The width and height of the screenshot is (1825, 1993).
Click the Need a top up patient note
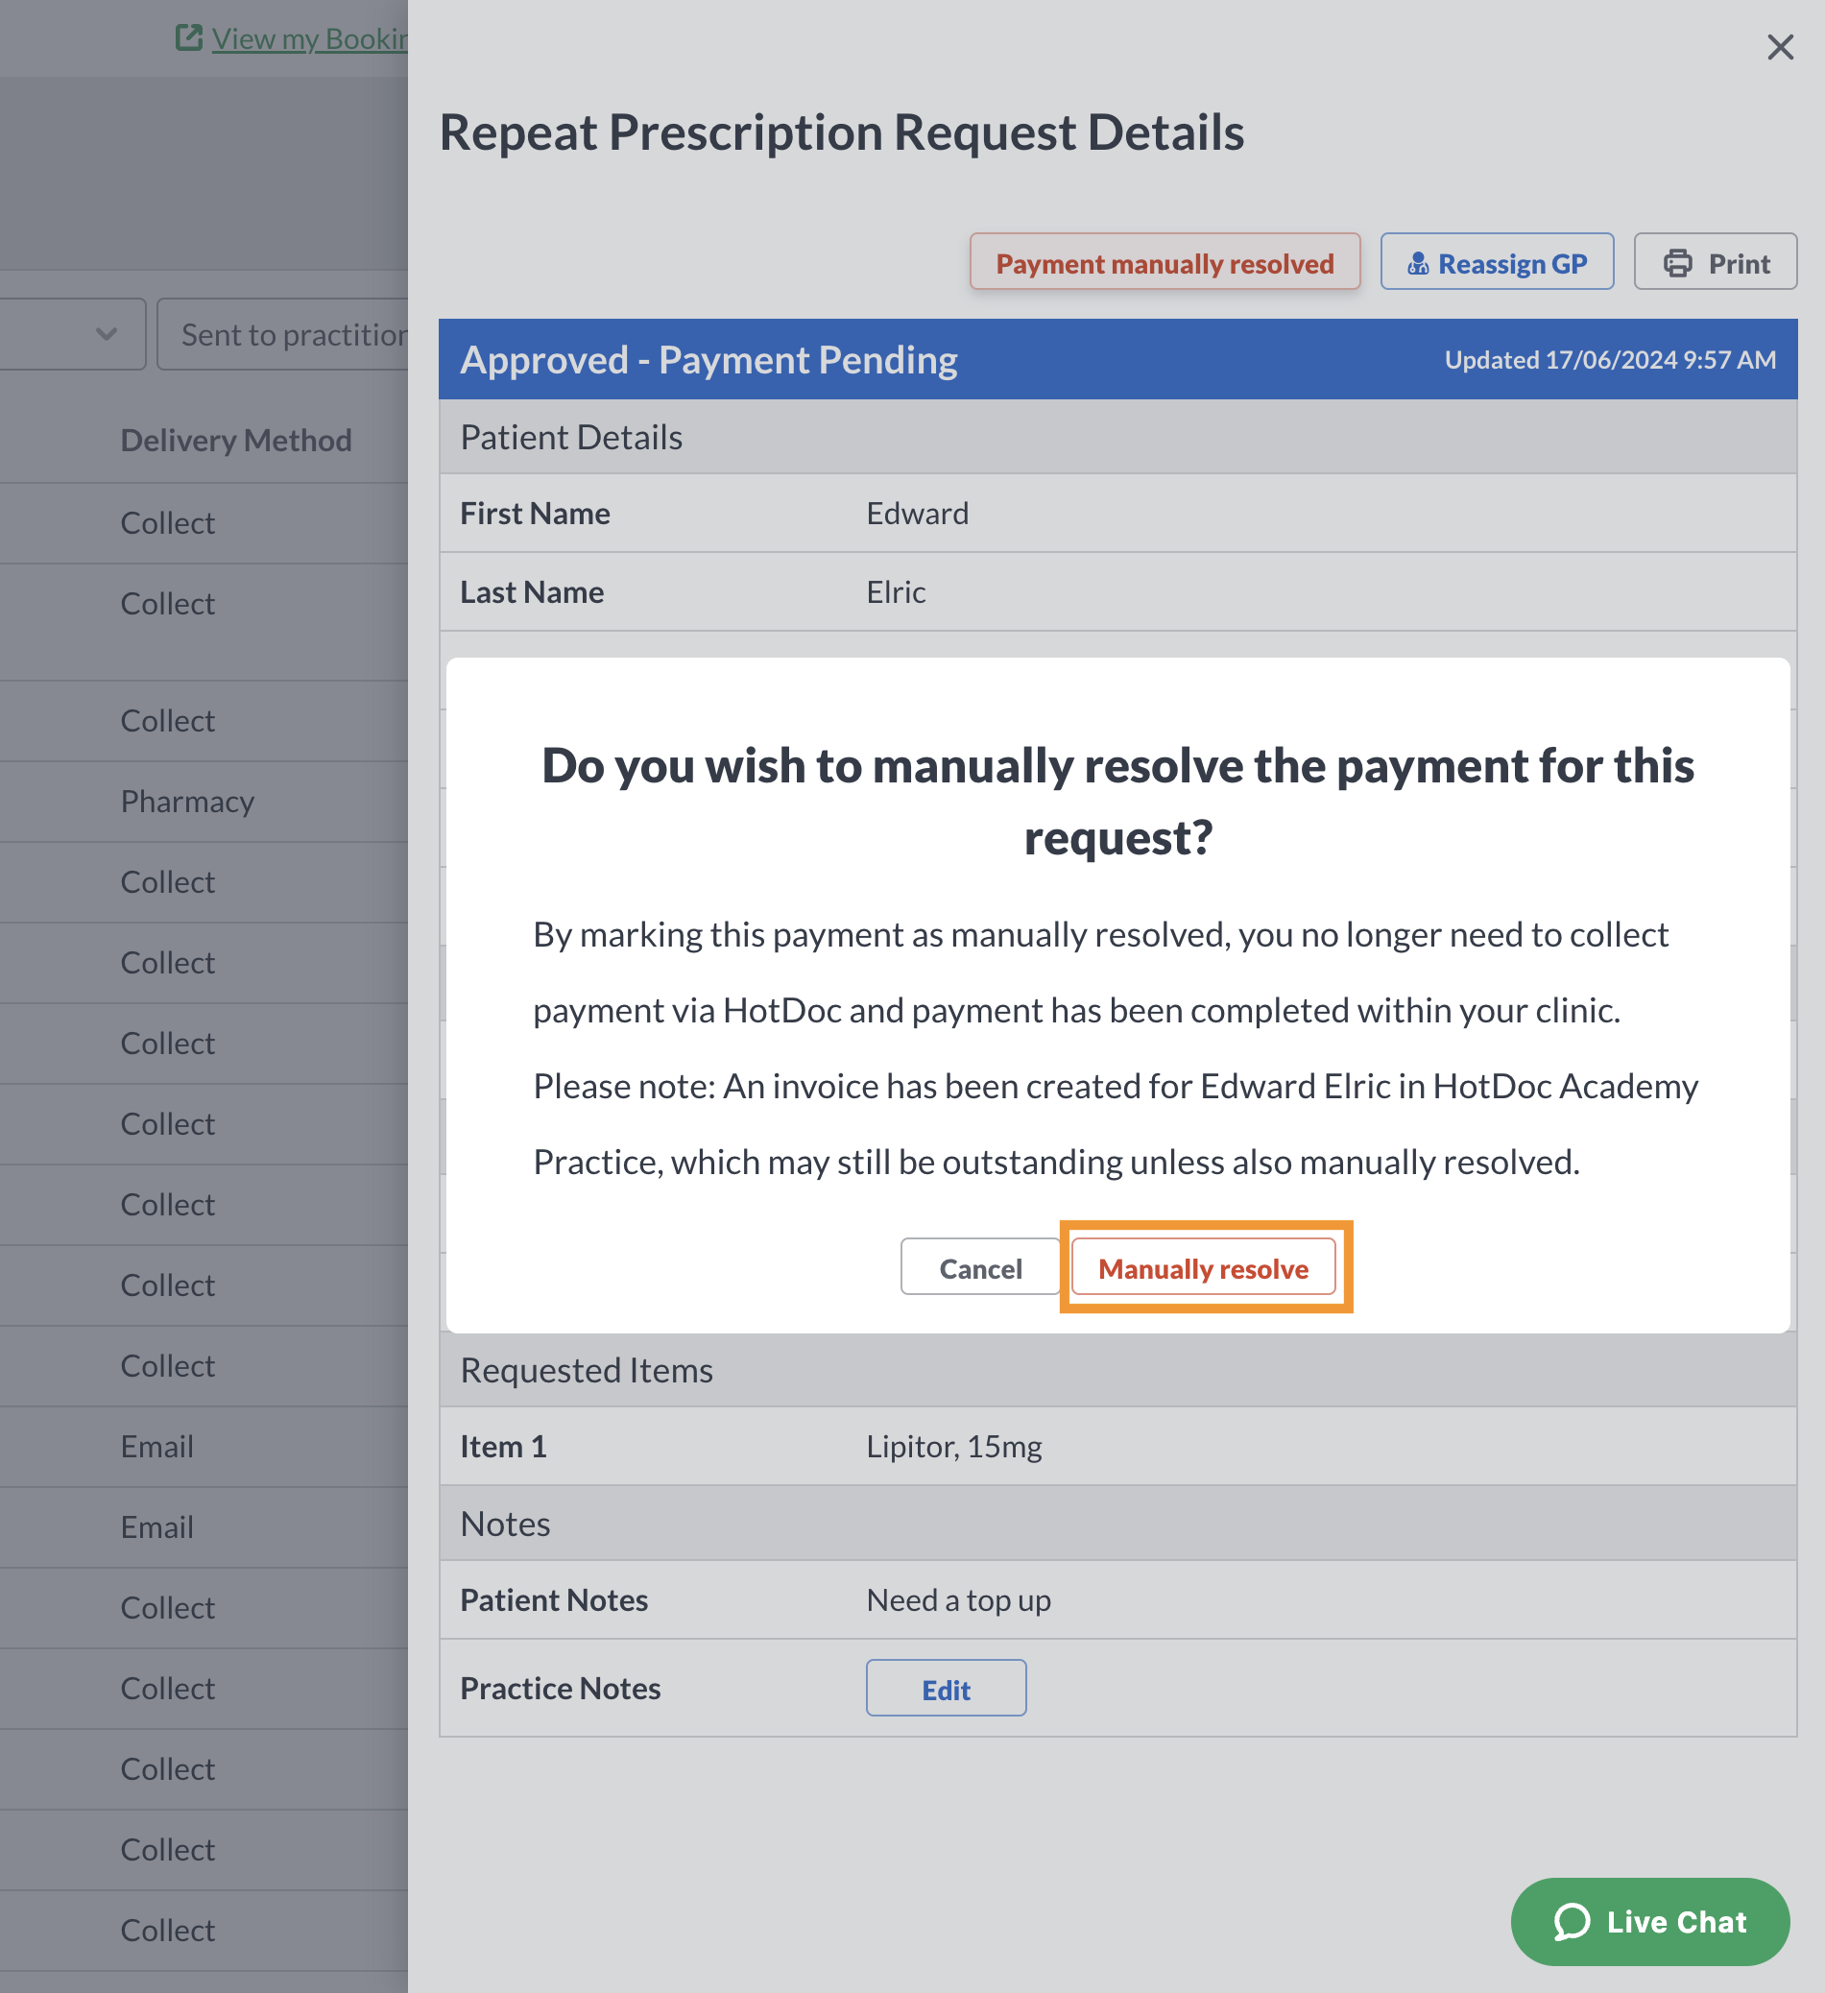pyautogui.click(x=958, y=1599)
